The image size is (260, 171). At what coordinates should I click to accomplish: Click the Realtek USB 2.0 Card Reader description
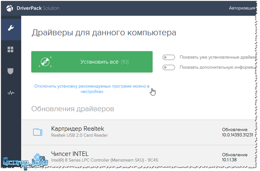pyautogui.click(x=79, y=135)
